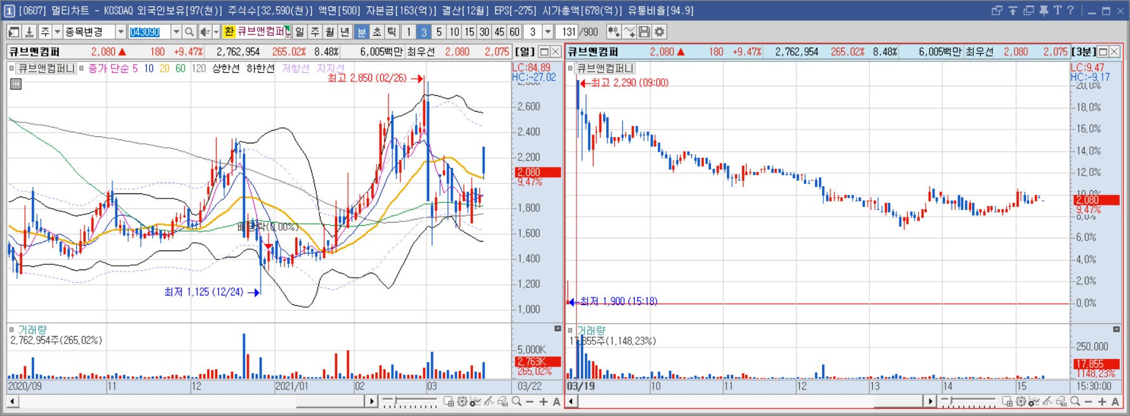Click gear settings icon under 3분 chart
The image size is (1130, 416).
(1021, 401)
